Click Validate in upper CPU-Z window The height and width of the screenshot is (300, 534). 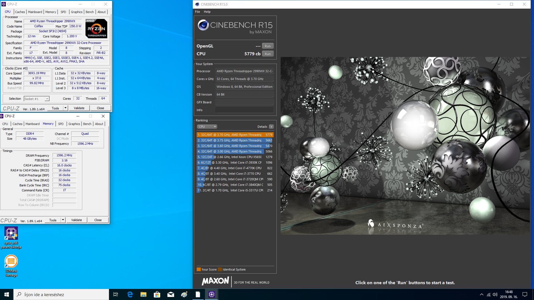(79, 108)
